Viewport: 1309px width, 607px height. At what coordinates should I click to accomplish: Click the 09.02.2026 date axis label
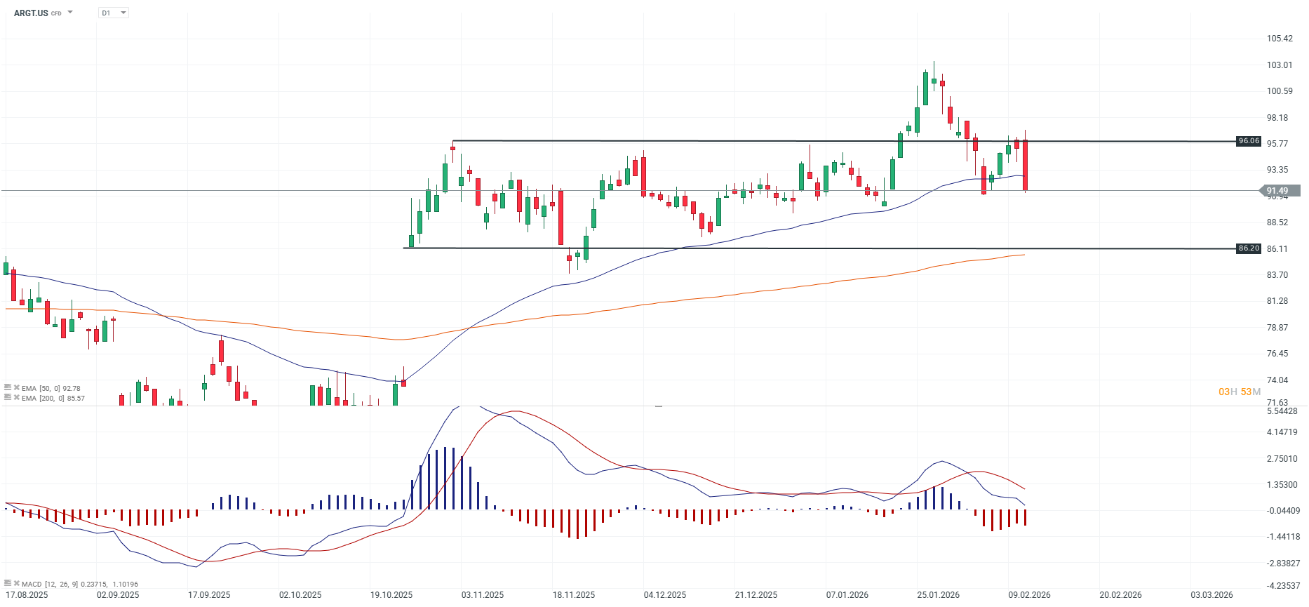[x=1029, y=594]
